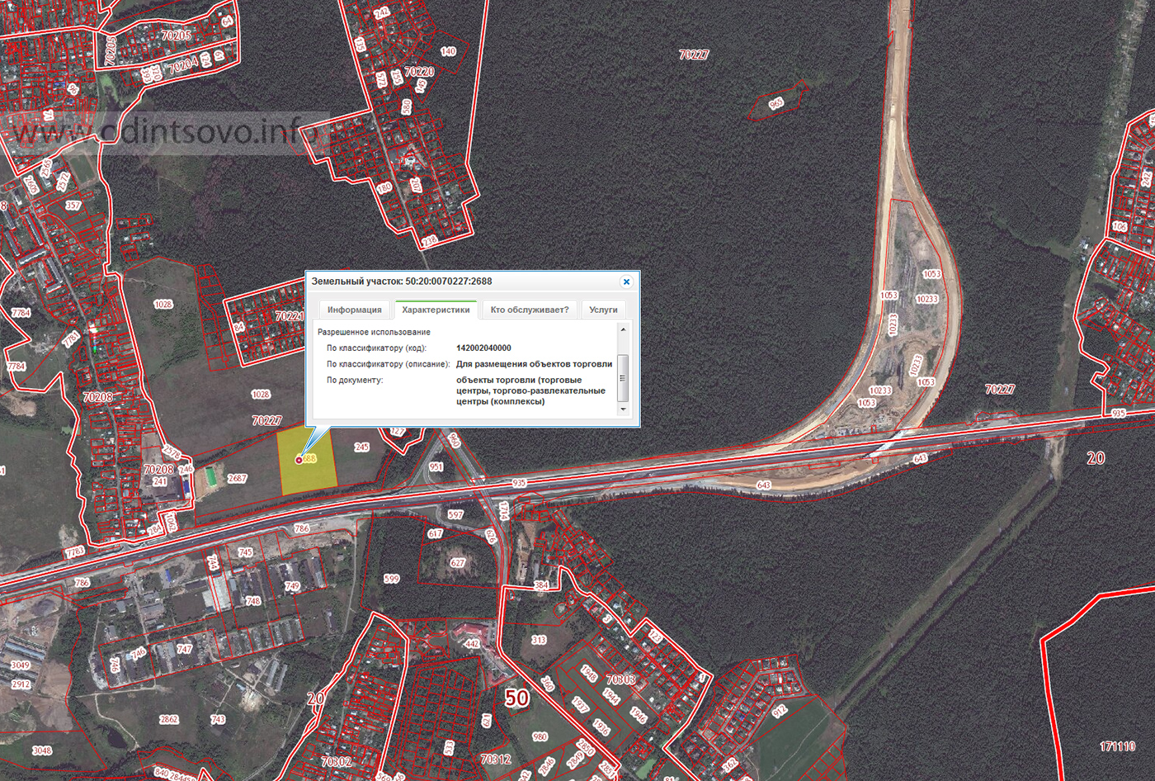The image size is (1155, 781).
Task: Click cadastral quarter label 70221
Action: pyautogui.click(x=290, y=316)
